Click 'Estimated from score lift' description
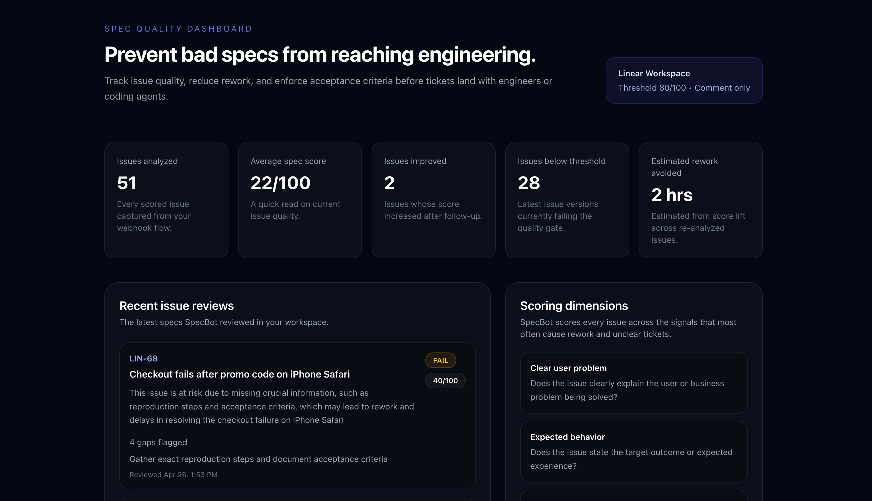Viewport: 872px width, 501px height. click(x=698, y=228)
